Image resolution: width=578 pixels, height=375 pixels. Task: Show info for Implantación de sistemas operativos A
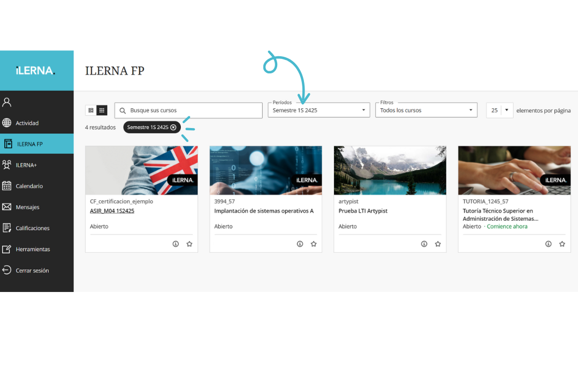[300, 244]
